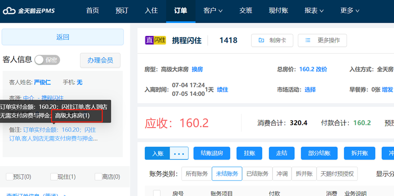Click the 返回 button

(x=63, y=37)
